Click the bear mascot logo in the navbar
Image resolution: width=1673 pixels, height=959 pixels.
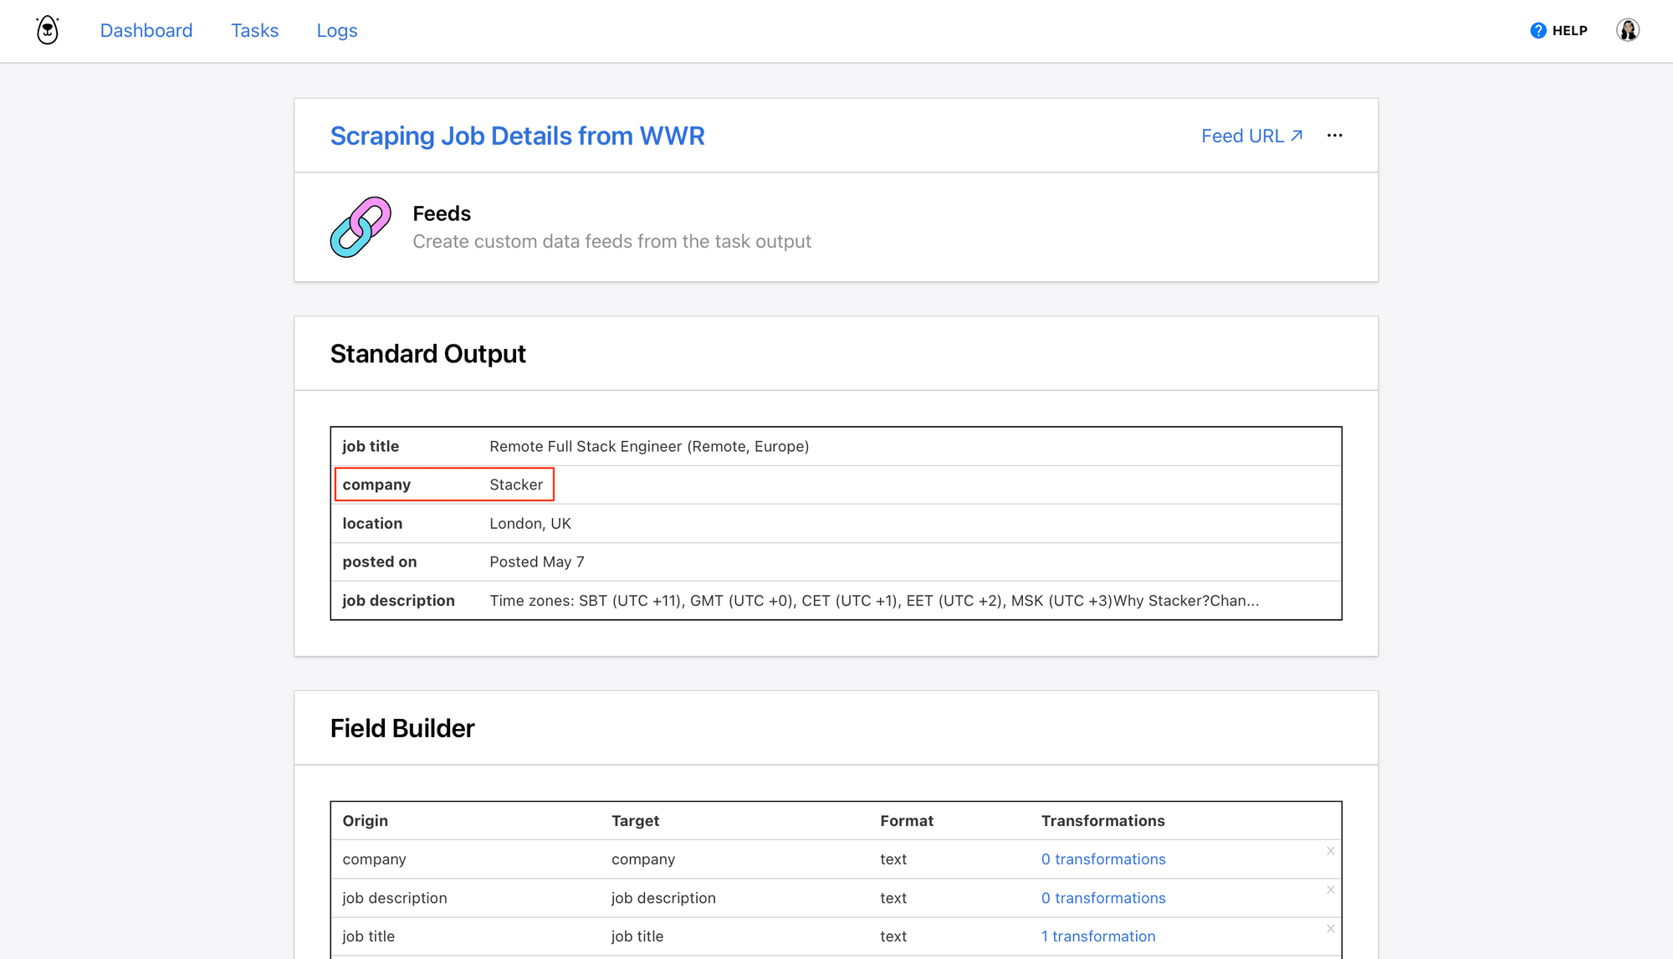click(47, 29)
